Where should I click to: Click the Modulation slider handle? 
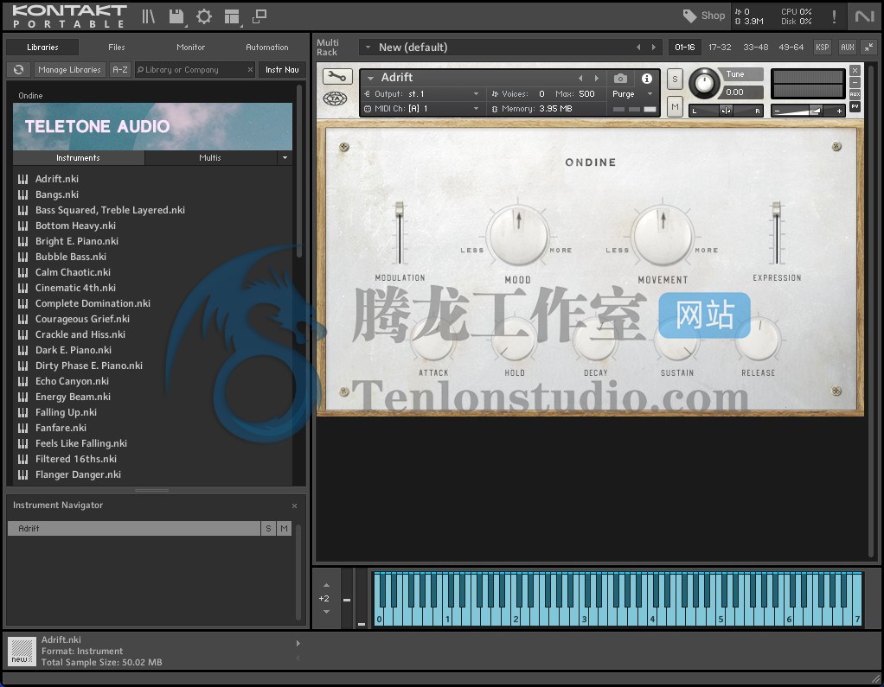[399, 209]
